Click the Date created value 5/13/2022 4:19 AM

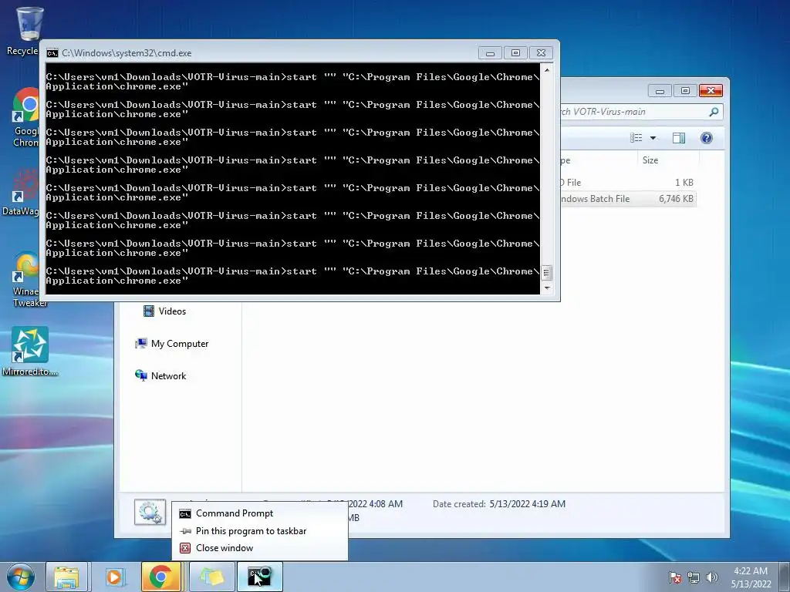point(528,504)
